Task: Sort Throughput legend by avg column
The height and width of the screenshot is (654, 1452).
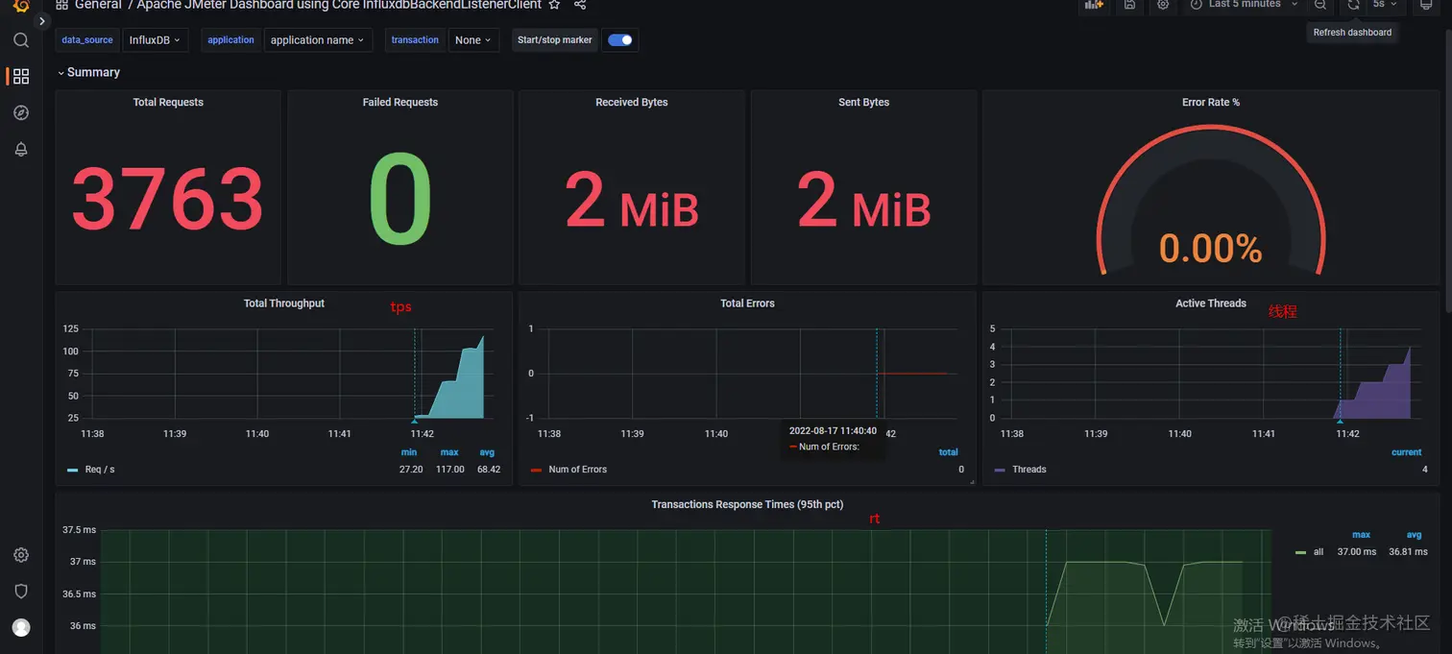Action: pyautogui.click(x=487, y=452)
